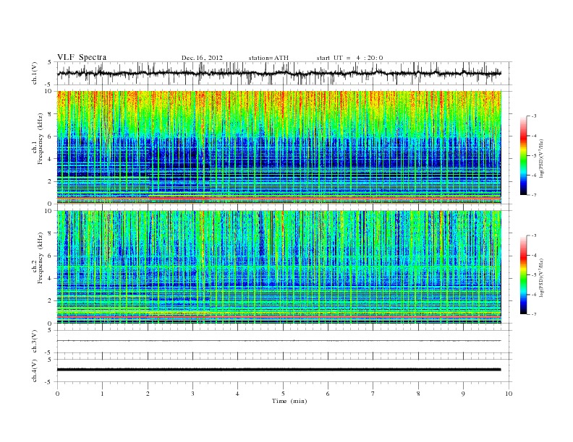This screenshot has height=442, width=573.
Task: Click ch.1 colorbar tick label '-5'
Action: point(533,156)
